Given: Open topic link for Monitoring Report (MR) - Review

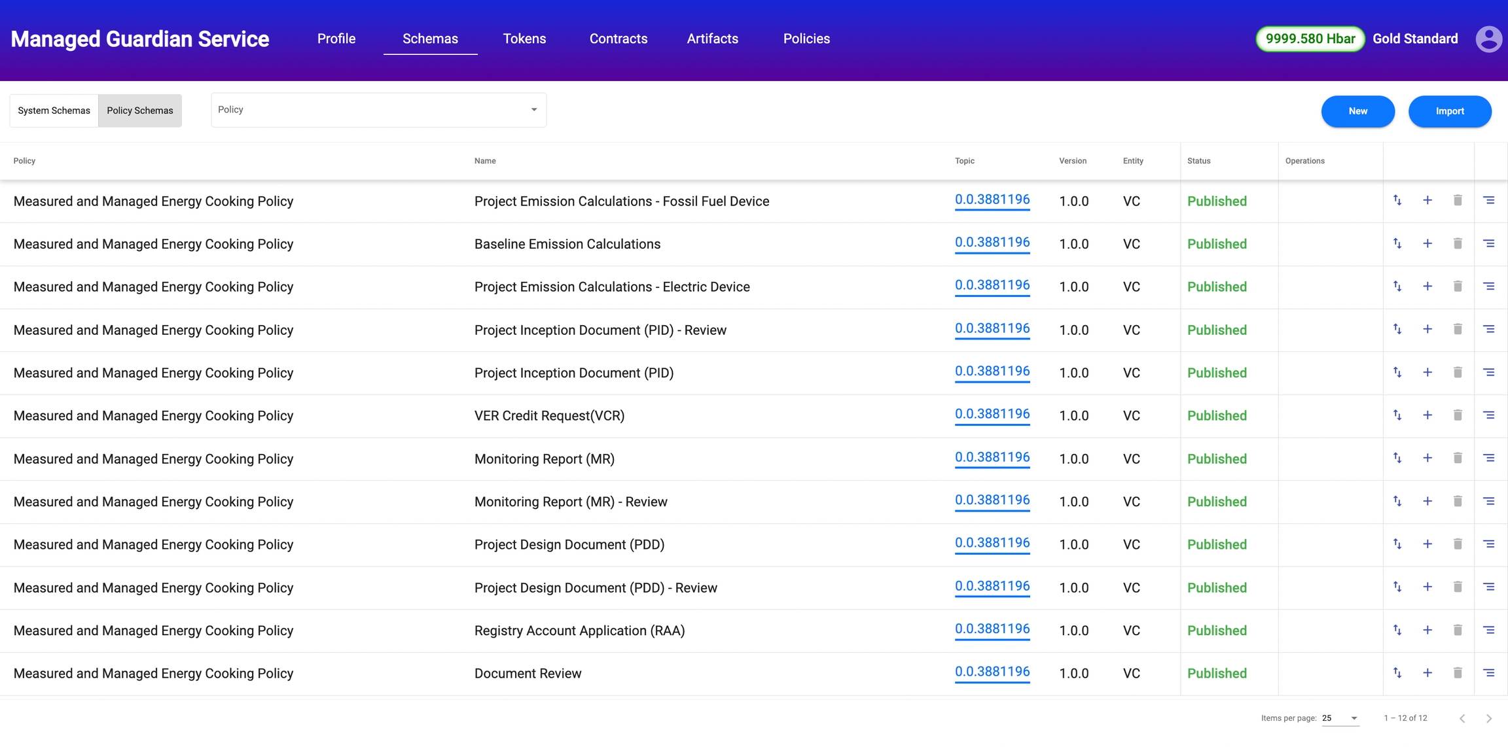Looking at the screenshot, I should (x=992, y=500).
